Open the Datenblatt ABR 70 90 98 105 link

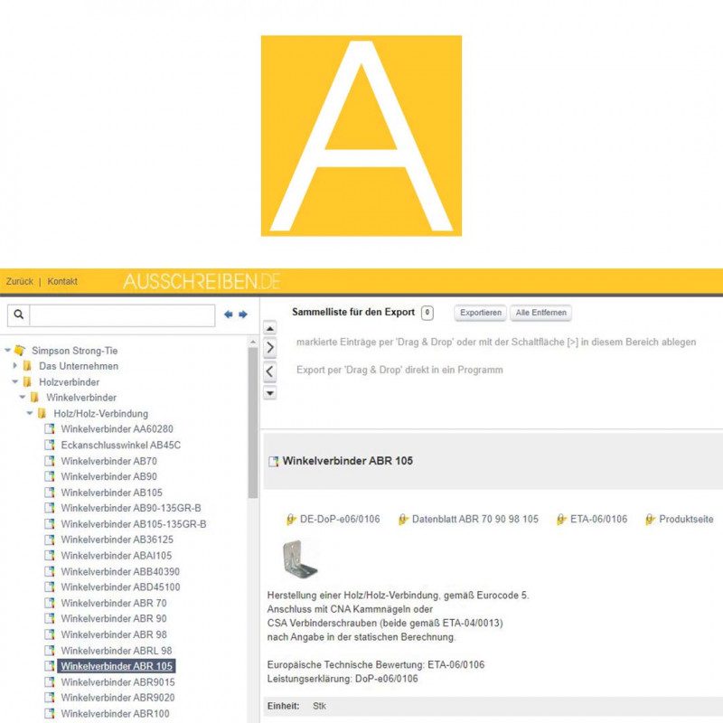tap(475, 519)
